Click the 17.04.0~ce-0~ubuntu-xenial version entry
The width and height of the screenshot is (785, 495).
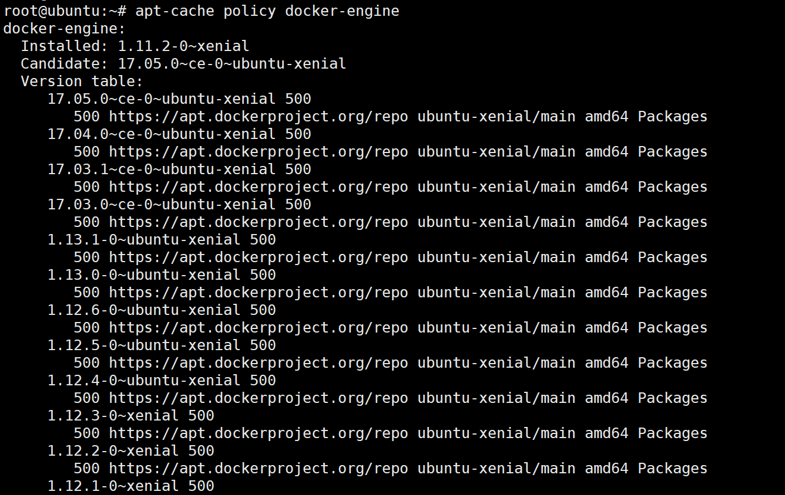click(161, 134)
